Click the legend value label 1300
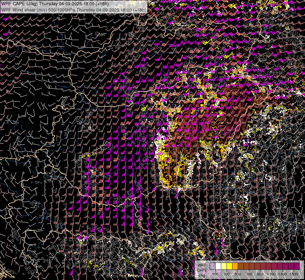 [283, 274]
